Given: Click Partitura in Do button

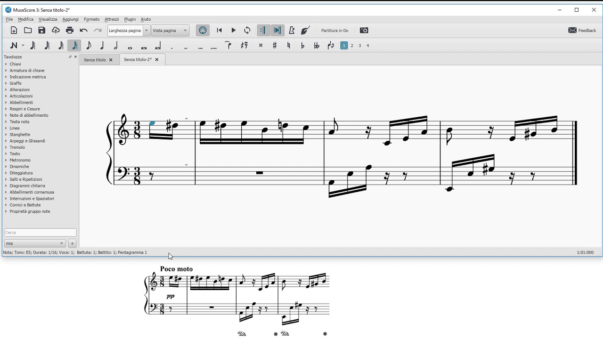Looking at the screenshot, I should click(335, 31).
